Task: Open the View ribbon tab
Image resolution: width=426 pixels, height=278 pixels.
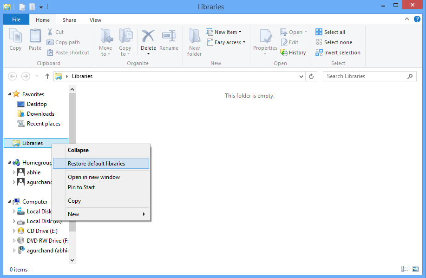Action: point(95,20)
